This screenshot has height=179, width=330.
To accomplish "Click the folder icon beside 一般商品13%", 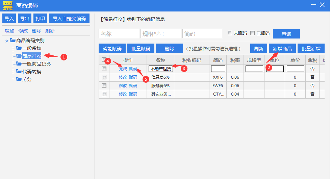I will tap(19, 63).
